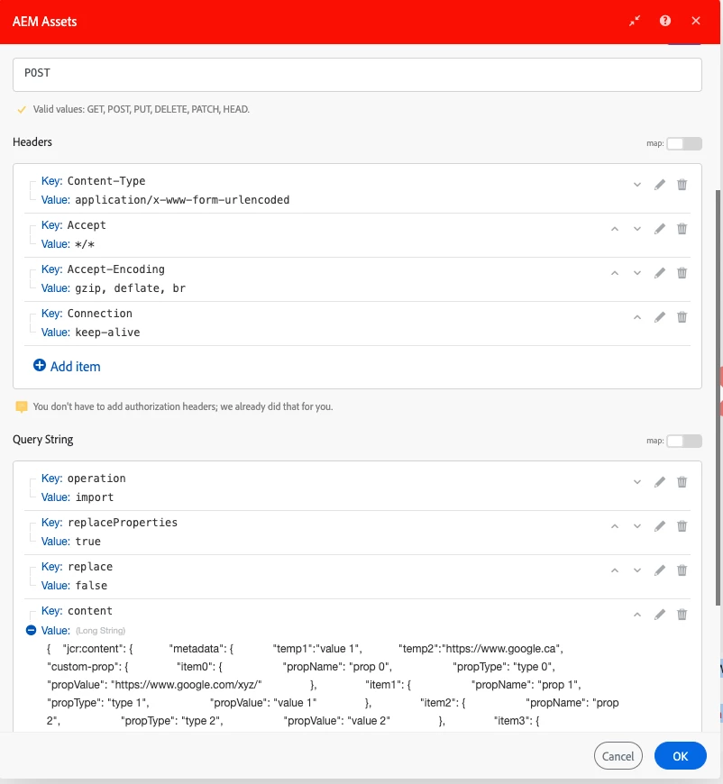
Task: Move Accept-Encoding header down
Action: point(637,273)
